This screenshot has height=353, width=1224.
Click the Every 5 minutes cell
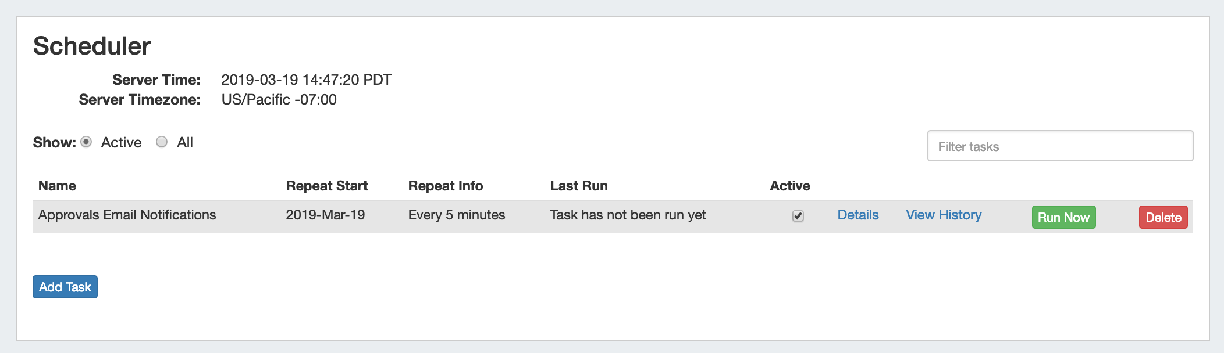[x=457, y=215]
